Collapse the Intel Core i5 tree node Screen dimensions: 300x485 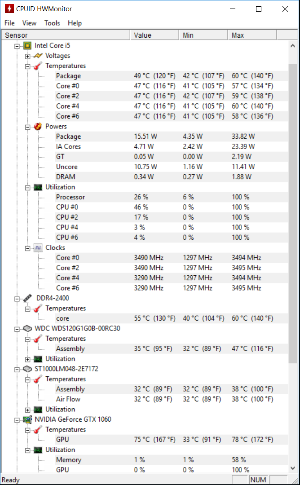point(17,46)
